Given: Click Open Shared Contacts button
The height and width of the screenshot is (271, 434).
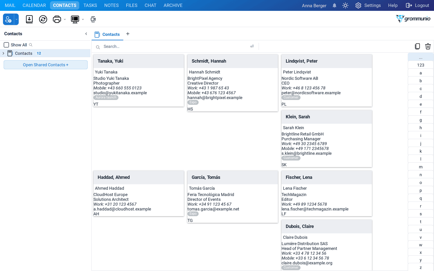Looking at the screenshot, I should point(46,65).
